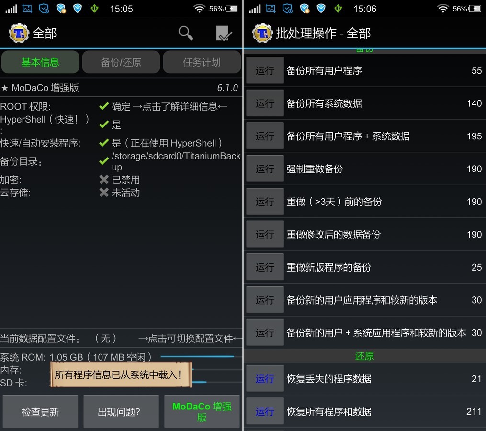
Task: Tap the 系统 ROM storage usage bar
Action: coord(201,357)
